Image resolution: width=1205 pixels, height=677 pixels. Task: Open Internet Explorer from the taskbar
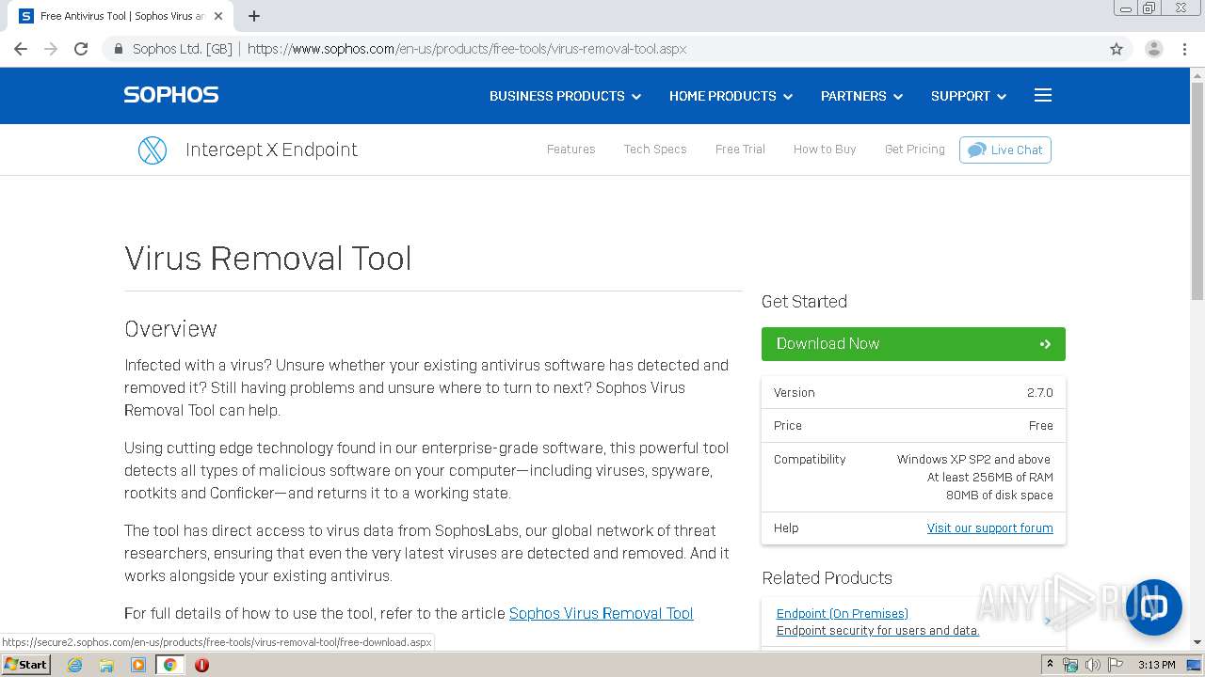74,665
